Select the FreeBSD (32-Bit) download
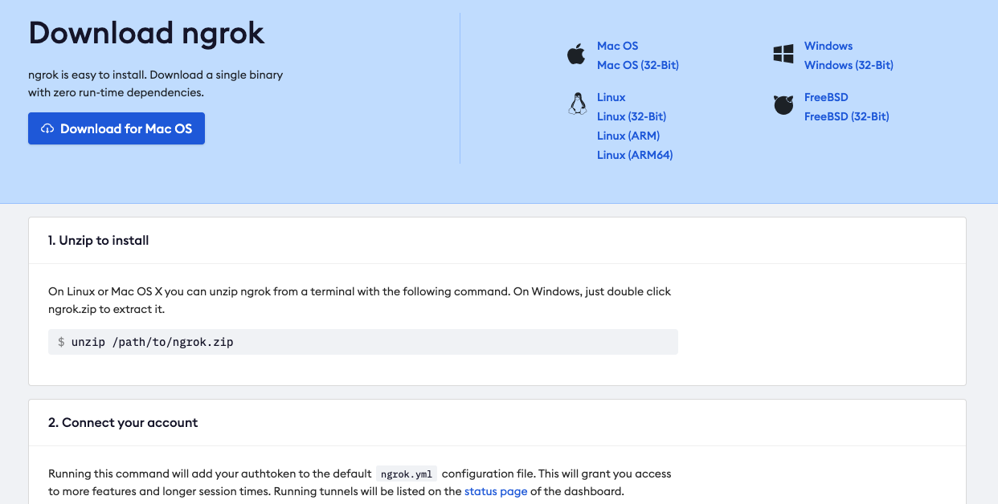Viewport: 998px width, 504px height. click(846, 116)
